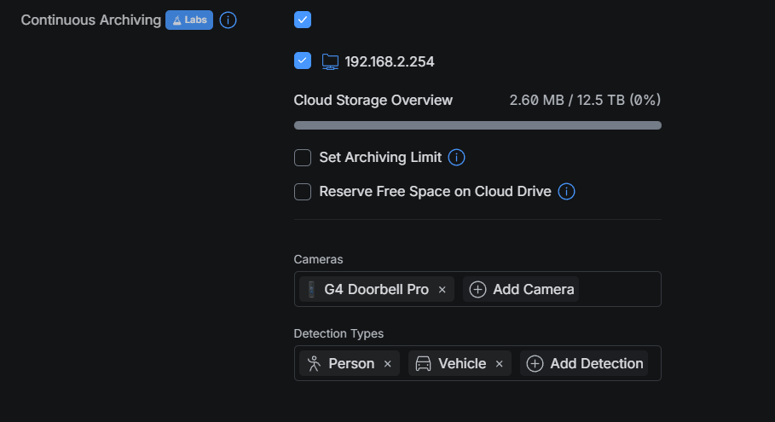
Task: Click the Continuous Archiving label
Action: 91,20
